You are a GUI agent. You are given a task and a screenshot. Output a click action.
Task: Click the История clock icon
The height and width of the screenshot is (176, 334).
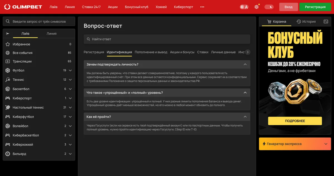(x=299, y=21)
